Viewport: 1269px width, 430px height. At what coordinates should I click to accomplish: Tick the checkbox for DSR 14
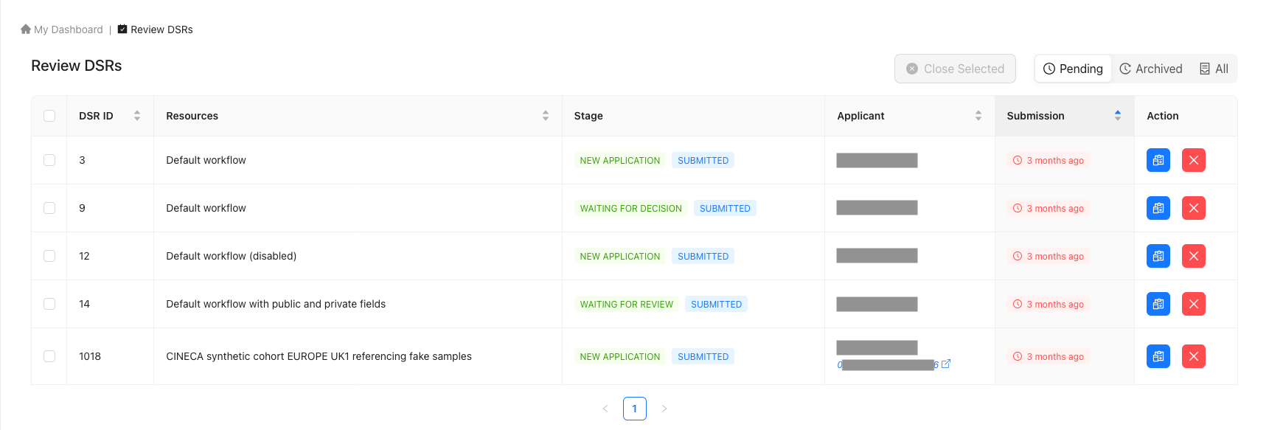[49, 304]
